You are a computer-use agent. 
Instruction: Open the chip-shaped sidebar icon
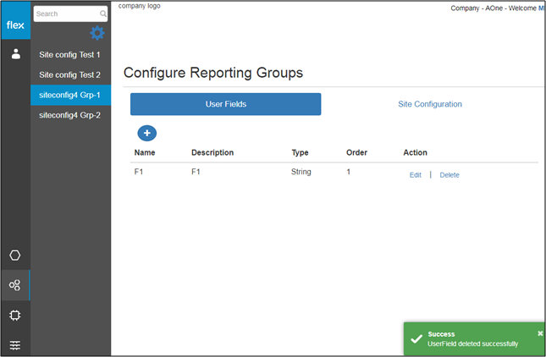[x=15, y=316]
